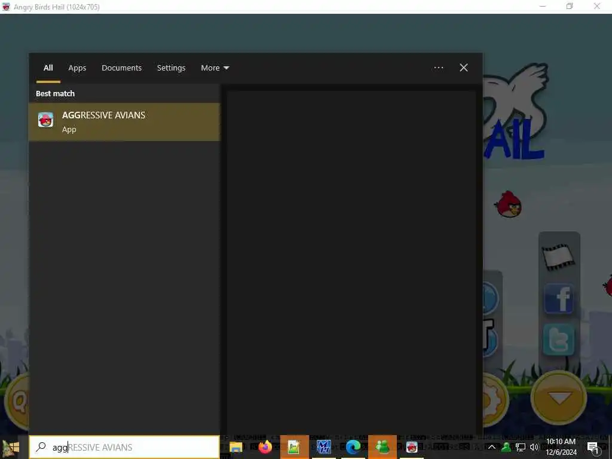Switch to the Settings search tab
612x459 pixels.
(x=171, y=68)
